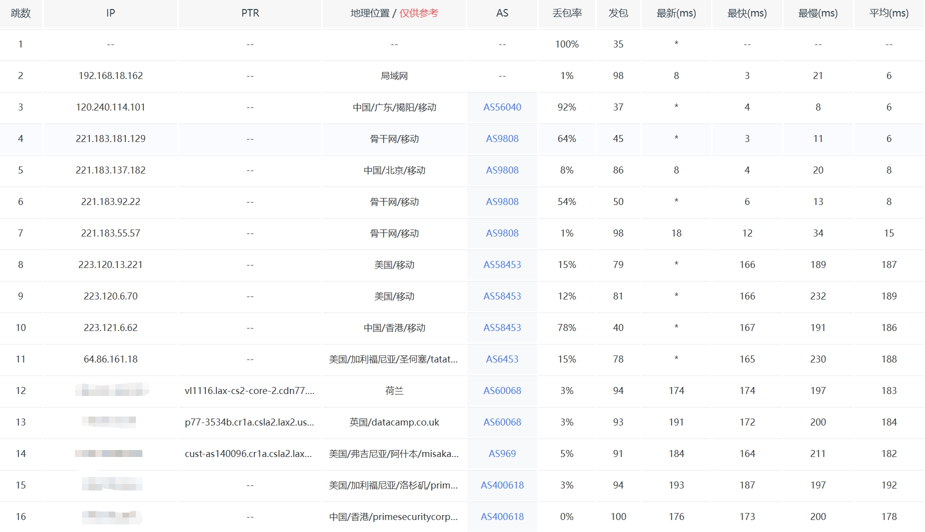Open AS56040 link in hop 3
925x532 pixels.
pyautogui.click(x=502, y=107)
